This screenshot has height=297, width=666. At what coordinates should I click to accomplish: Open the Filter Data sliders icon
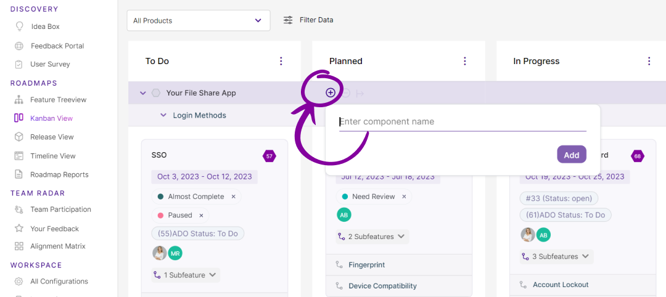[x=288, y=20]
